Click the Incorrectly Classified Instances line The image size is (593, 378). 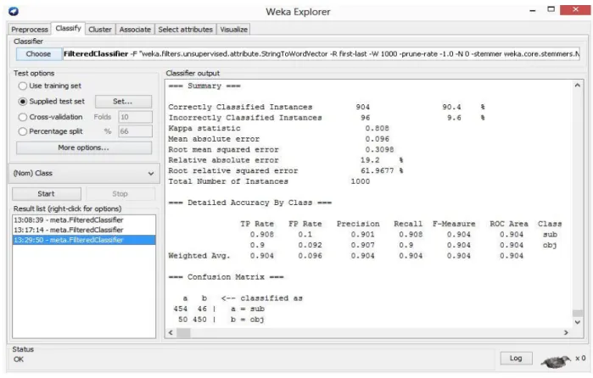point(327,118)
